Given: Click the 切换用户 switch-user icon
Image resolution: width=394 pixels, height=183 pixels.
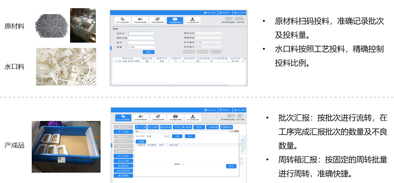Looking at the screenshot, I should tap(220, 13).
